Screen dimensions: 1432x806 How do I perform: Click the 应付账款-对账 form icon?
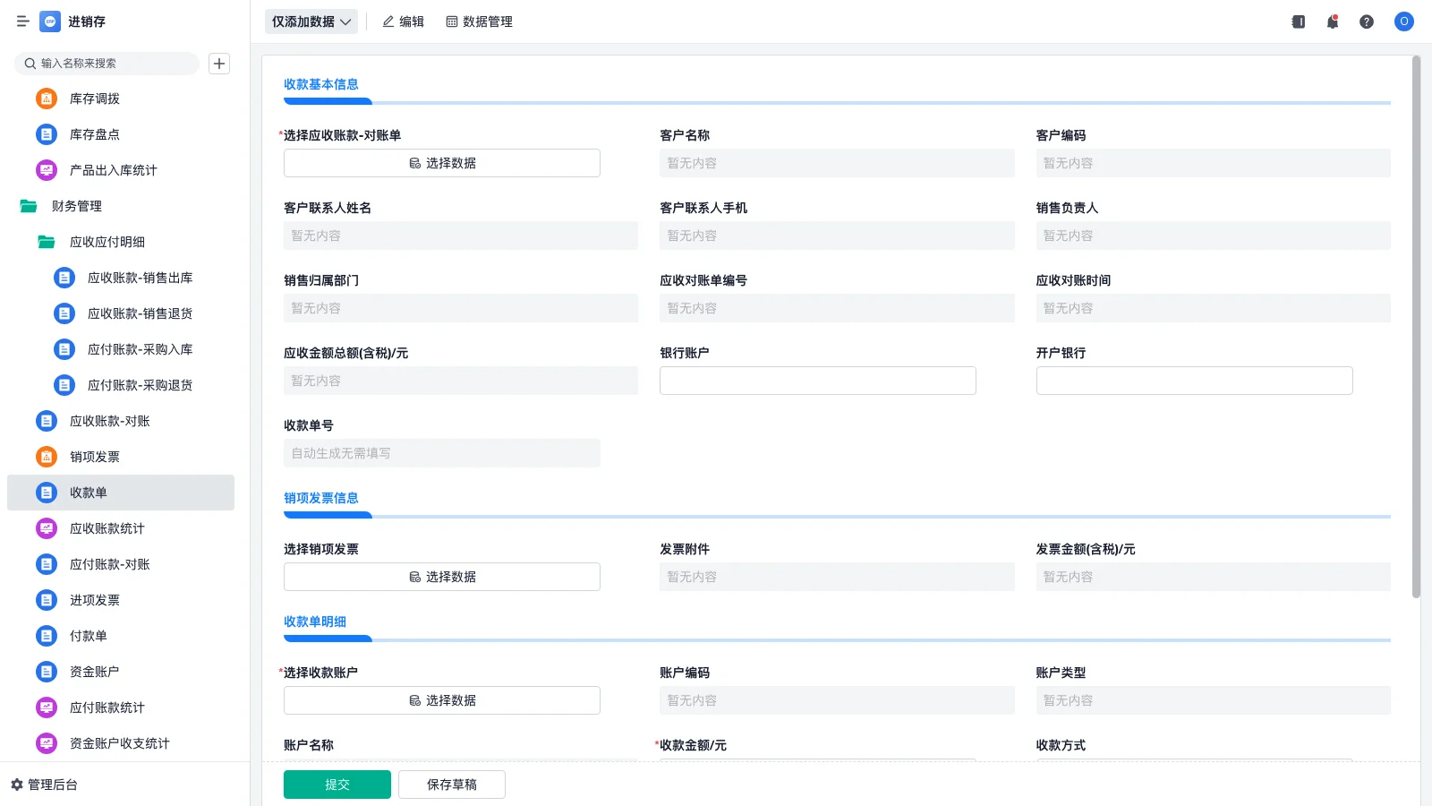click(x=47, y=564)
